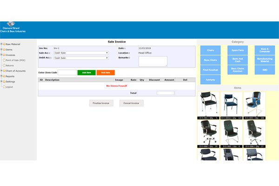Click the Finalize Invoice button
The width and height of the screenshot is (279, 186).
point(101,103)
